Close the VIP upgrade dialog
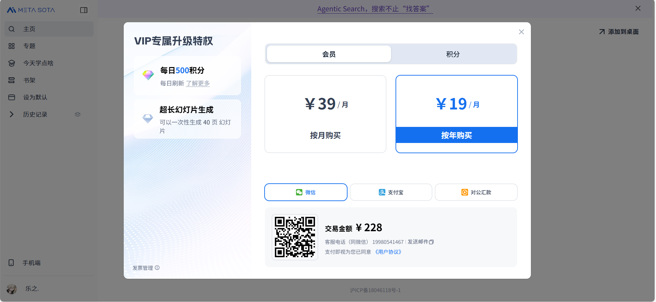This screenshot has height=302, width=656. [x=521, y=32]
